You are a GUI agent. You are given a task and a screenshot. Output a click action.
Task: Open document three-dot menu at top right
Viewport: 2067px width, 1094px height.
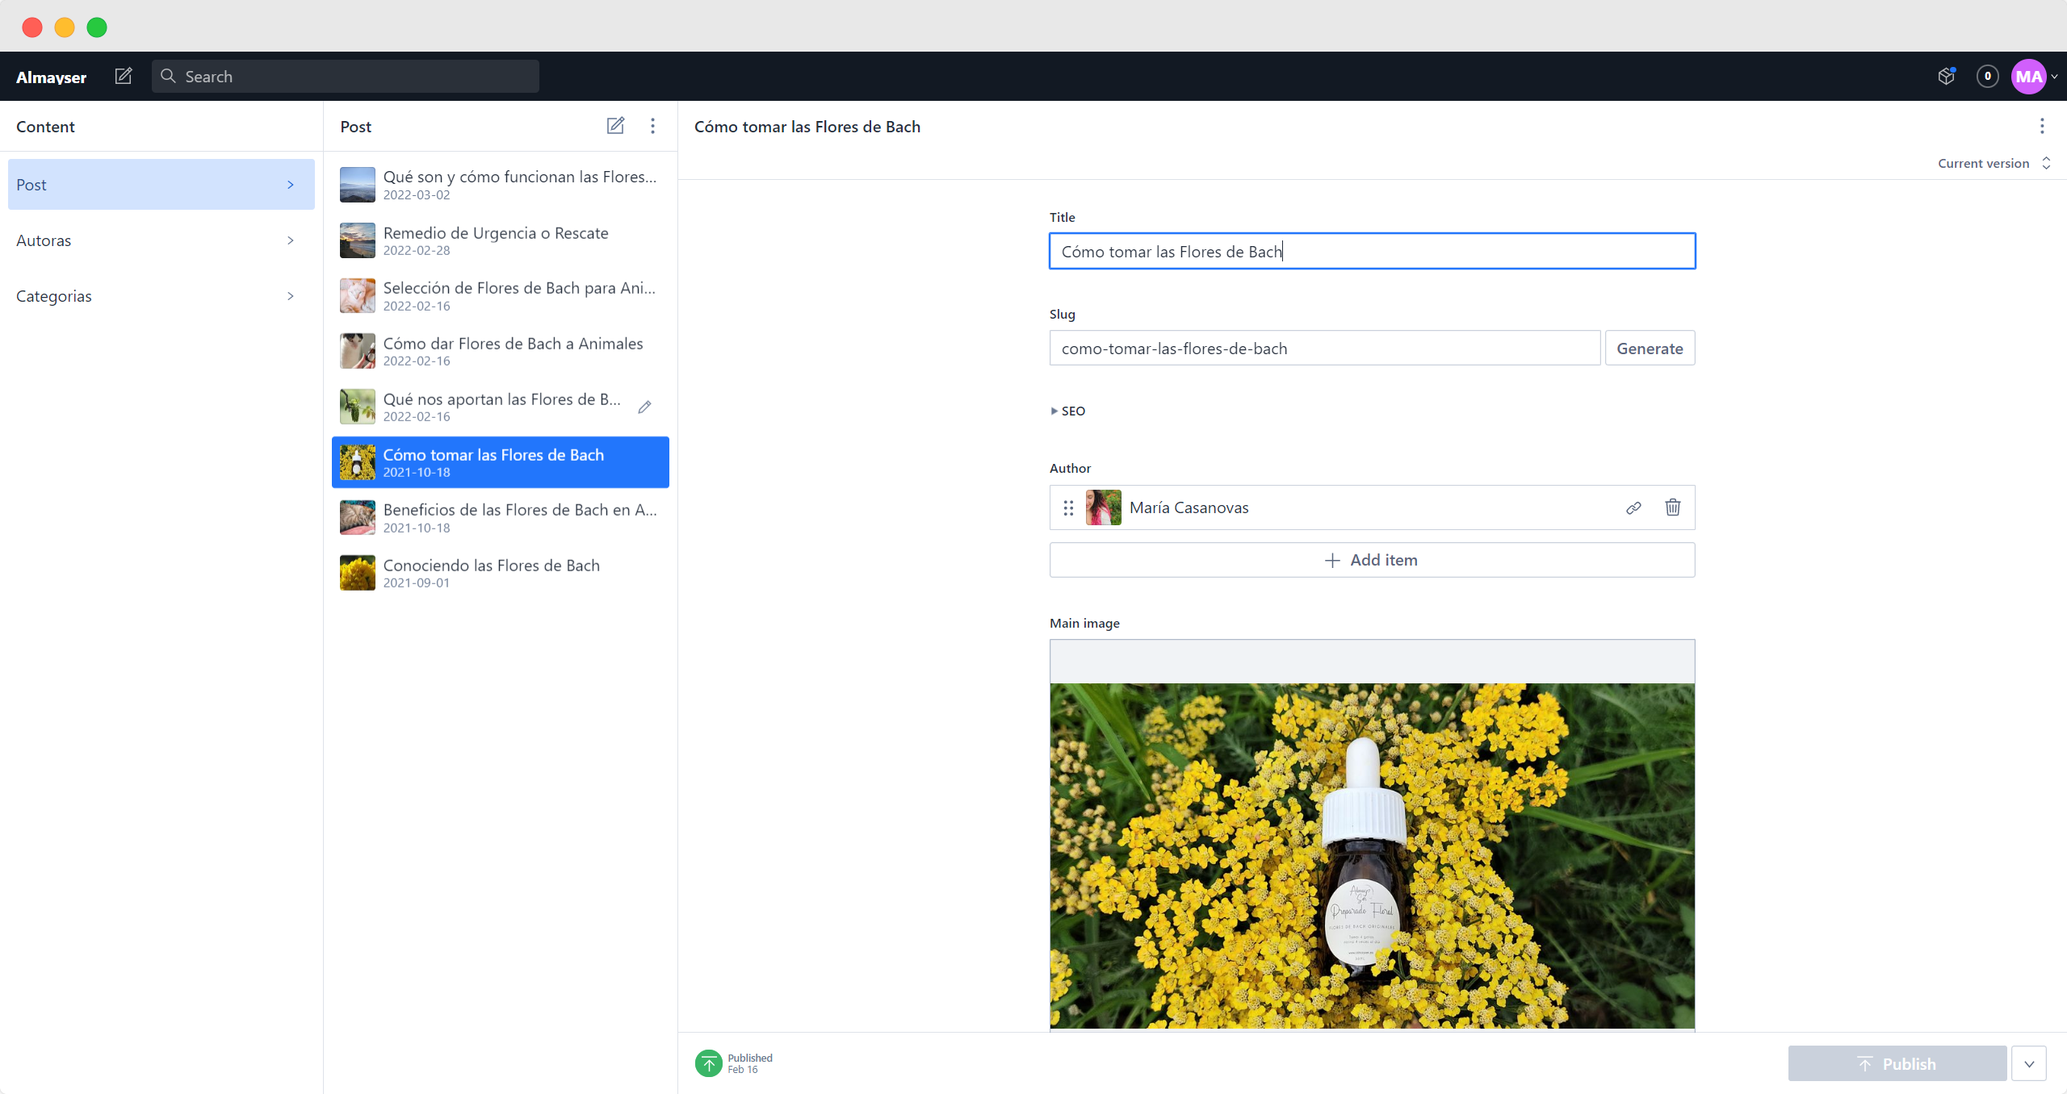[x=2042, y=126]
